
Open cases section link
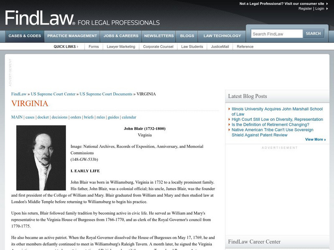pos(30,117)
